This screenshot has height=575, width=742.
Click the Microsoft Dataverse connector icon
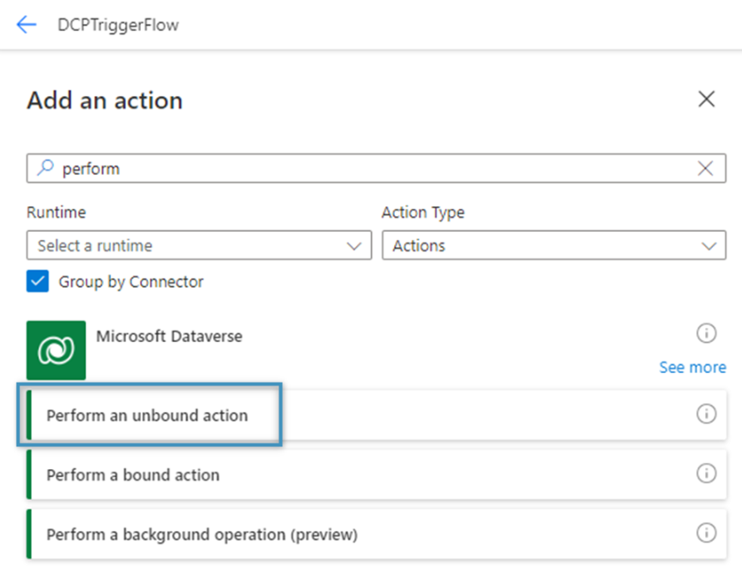coord(56,350)
